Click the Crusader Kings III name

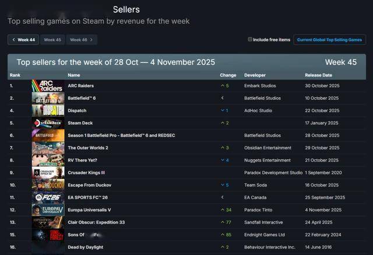click(86, 173)
